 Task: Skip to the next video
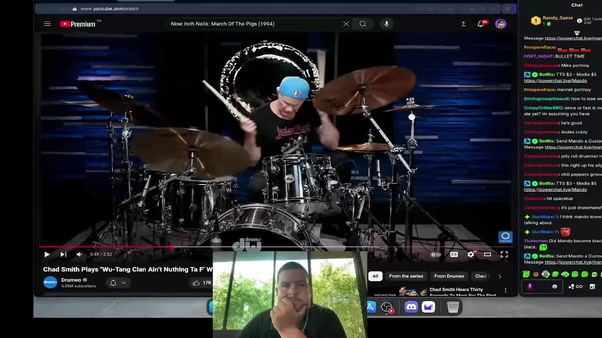(x=63, y=254)
